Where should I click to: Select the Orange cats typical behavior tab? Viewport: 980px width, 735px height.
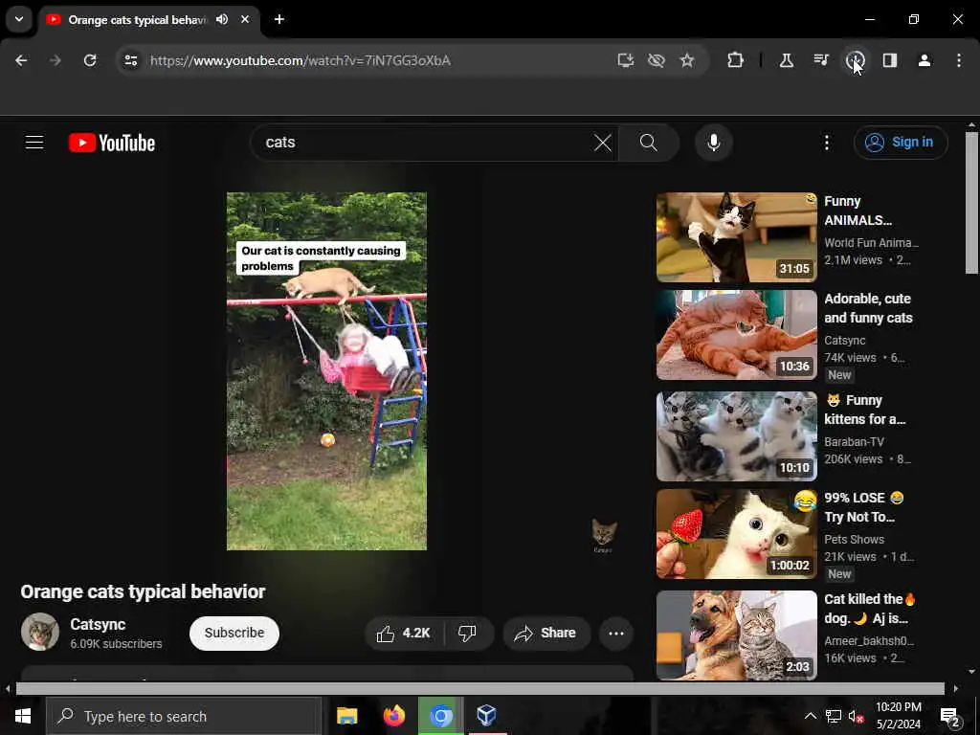click(x=137, y=20)
